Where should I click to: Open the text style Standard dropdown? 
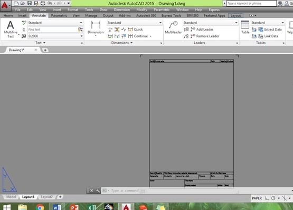point(81,23)
